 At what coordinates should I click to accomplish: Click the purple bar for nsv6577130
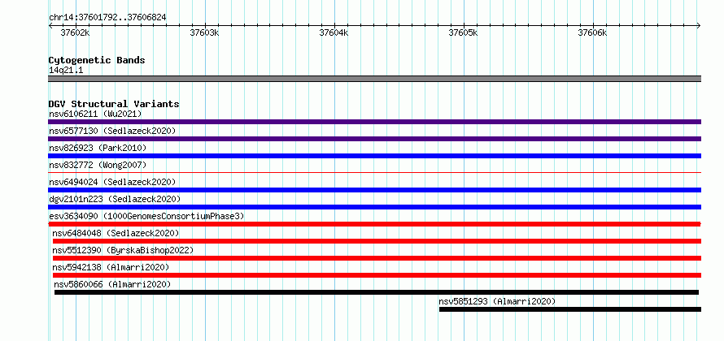coord(374,139)
